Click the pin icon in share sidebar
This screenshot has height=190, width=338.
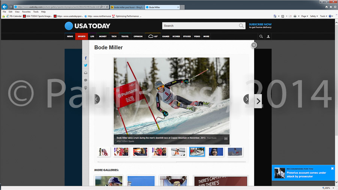coord(86,88)
